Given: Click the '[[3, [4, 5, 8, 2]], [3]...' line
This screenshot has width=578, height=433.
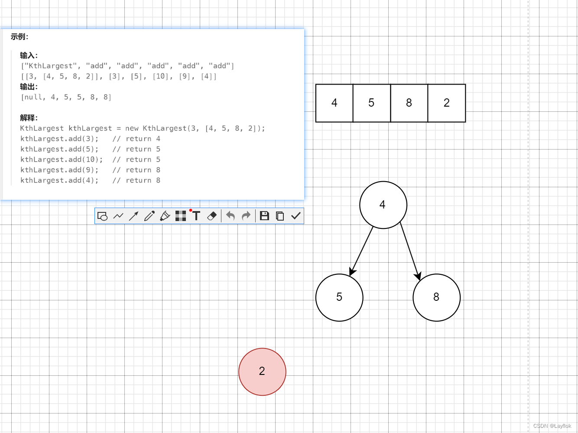Looking at the screenshot, I should [x=119, y=76].
